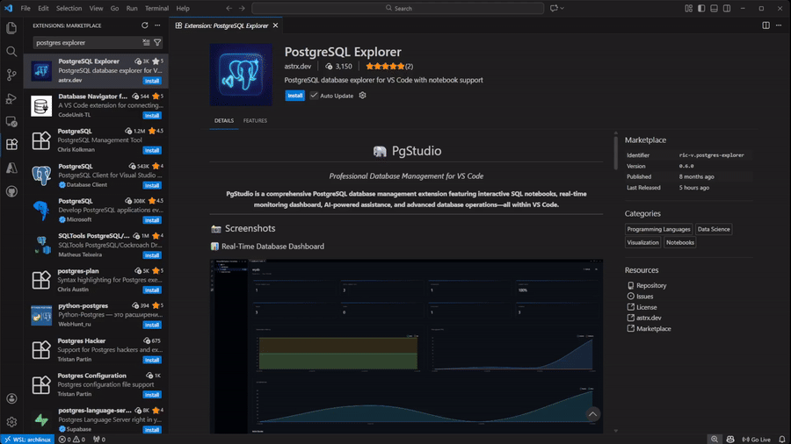Screen dimensions: 791x444
Task: Open the notifications bell in status bar
Action: click(x=781, y=440)
